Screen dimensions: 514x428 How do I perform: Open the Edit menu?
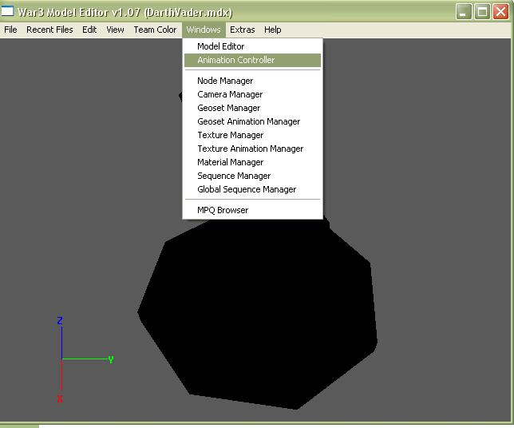pyautogui.click(x=89, y=30)
